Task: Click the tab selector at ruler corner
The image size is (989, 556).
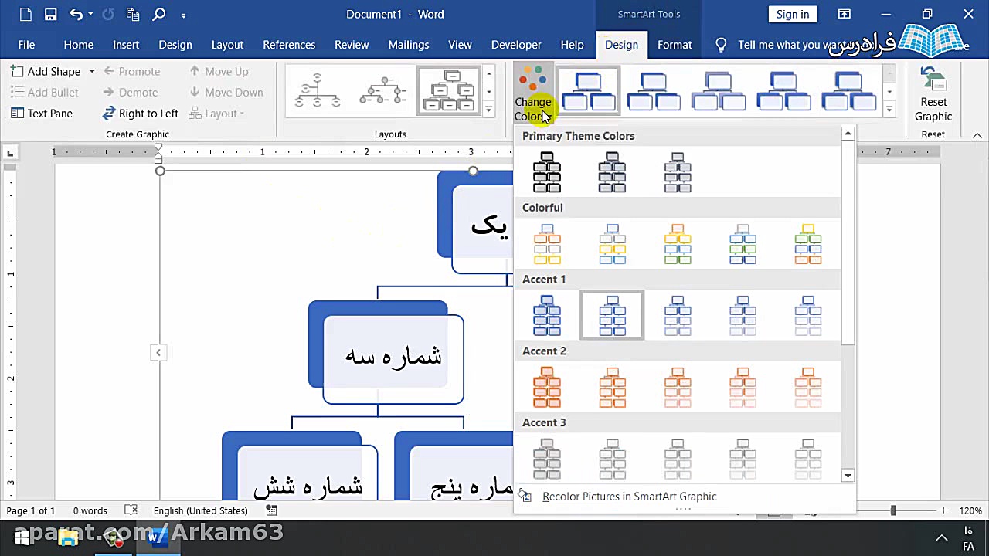Action: click(x=10, y=153)
